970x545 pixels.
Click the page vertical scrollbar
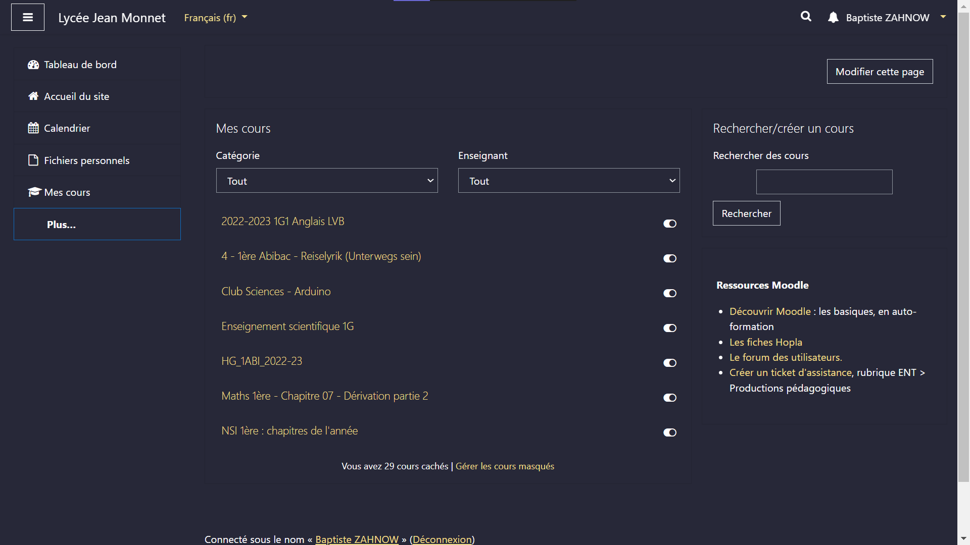[963, 252]
